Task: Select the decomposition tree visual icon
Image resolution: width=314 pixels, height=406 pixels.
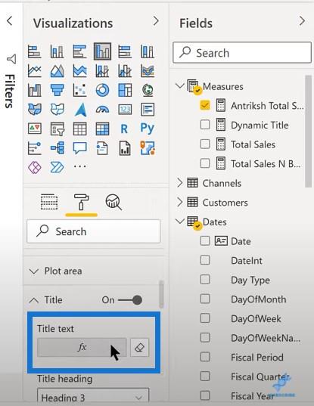Action: [58, 148]
